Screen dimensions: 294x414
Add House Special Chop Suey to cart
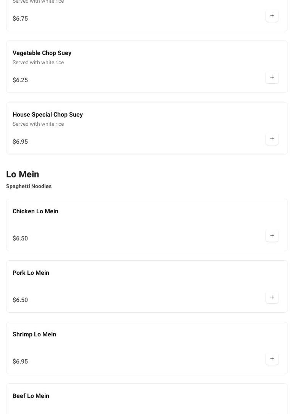click(x=272, y=139)
